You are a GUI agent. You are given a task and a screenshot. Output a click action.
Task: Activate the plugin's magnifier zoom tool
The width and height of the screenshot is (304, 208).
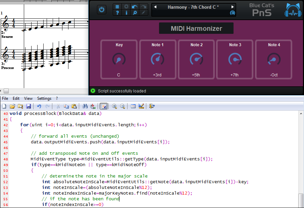pyautogui.click(x=135, y=13)
